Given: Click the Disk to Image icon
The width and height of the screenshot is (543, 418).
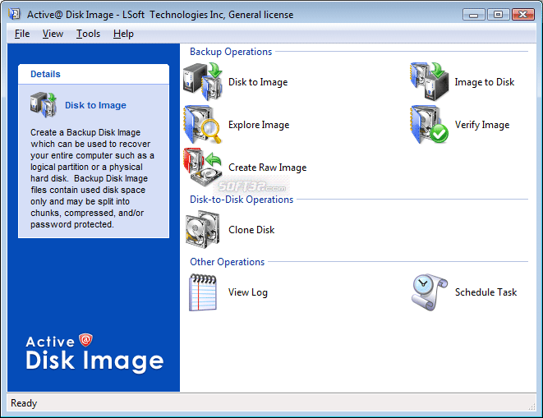Looking at the screenshot, I should point(203,81).
